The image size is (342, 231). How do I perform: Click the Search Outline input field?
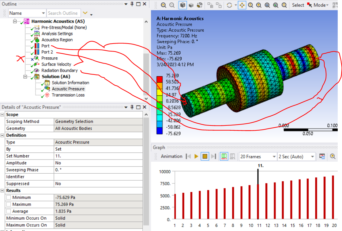(63, 13)
